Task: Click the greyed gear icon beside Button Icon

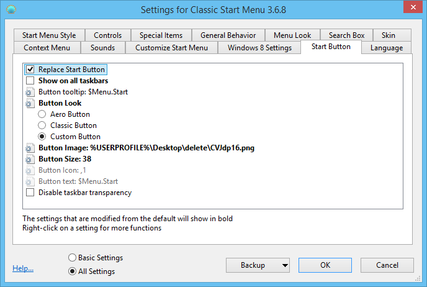Action: click(x=30, y=170)
